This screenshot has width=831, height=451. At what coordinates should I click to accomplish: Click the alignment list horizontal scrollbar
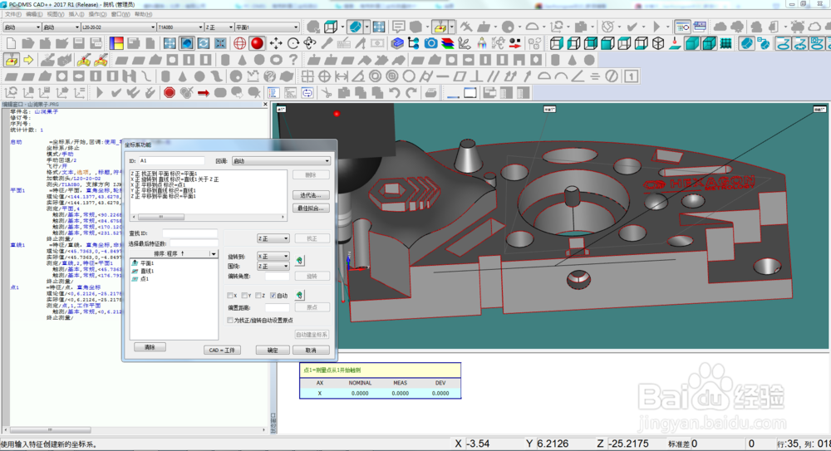(209, 217)
